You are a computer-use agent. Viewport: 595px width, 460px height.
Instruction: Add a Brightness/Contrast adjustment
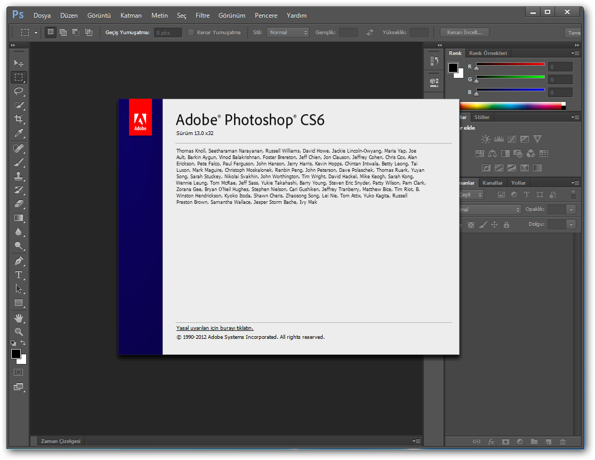coord(486,139)
